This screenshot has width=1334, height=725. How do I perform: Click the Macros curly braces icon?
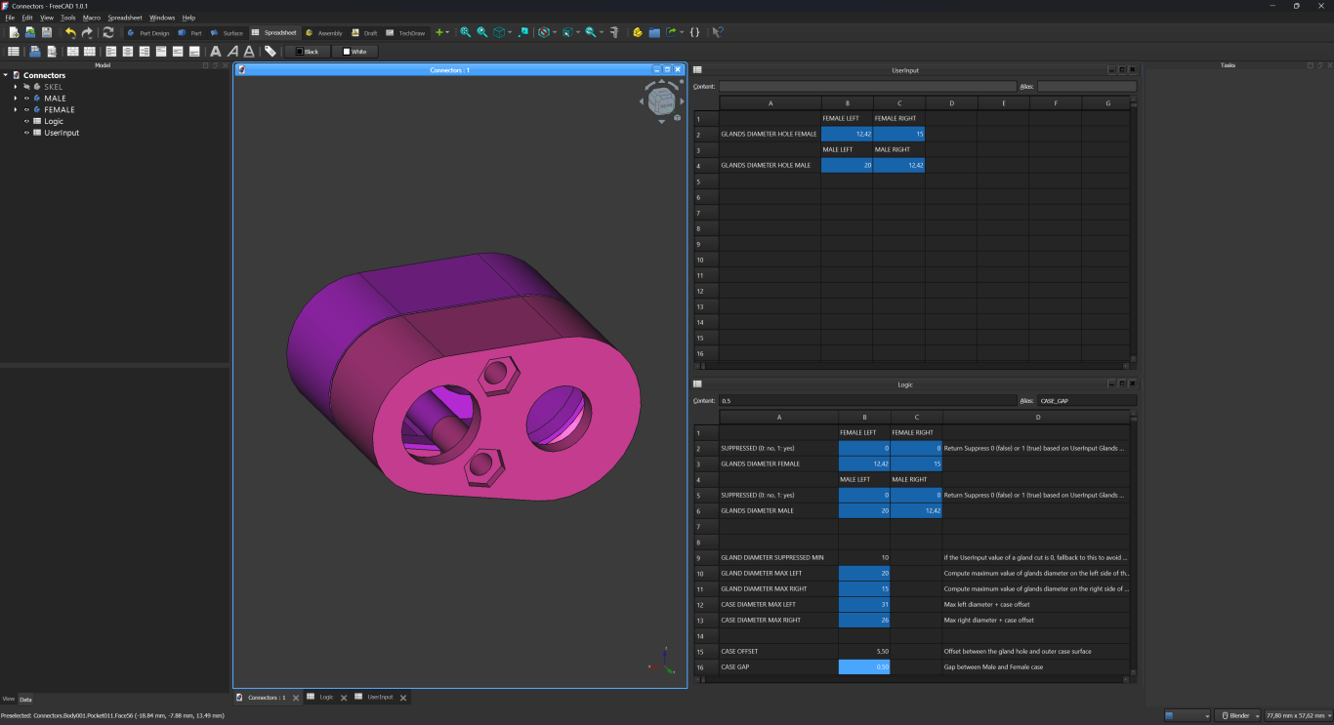694,32
